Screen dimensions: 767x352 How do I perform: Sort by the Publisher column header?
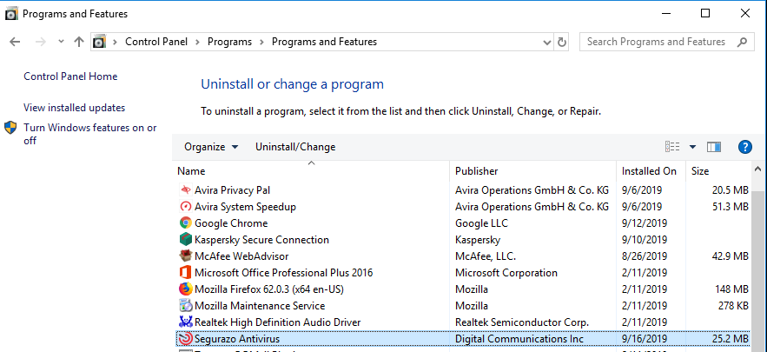[532, 171]
